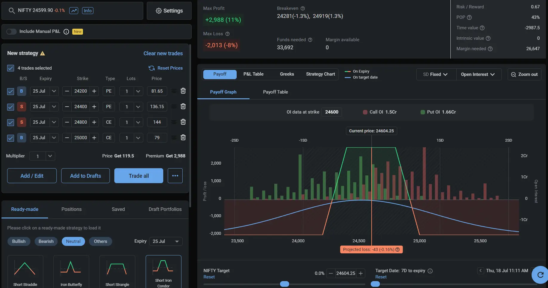Image resolution: width=548 pixels, height=288 pixels.
Task: Click the Zoom out button
Action: pos(524,74)
